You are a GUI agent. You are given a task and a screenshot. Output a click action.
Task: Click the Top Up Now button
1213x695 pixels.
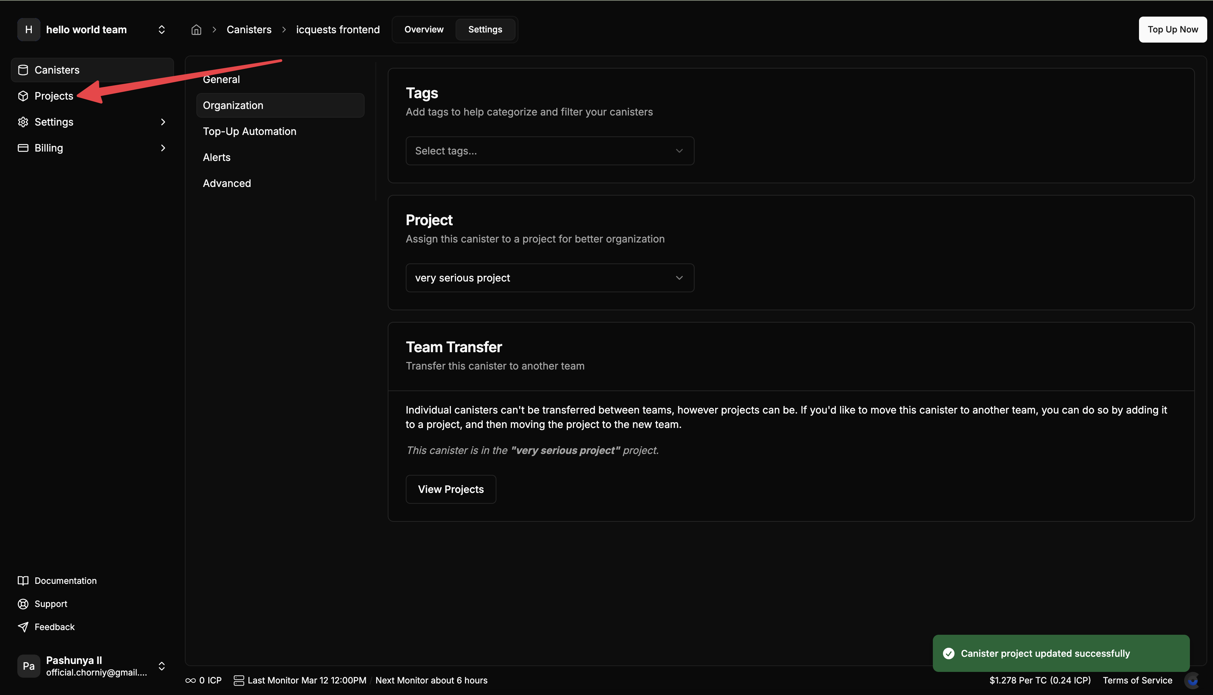pyautogui.click(x=1173, y=29)
